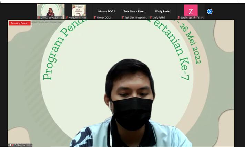Click muted mic icon on Agriculture Brunei tile

67,18
